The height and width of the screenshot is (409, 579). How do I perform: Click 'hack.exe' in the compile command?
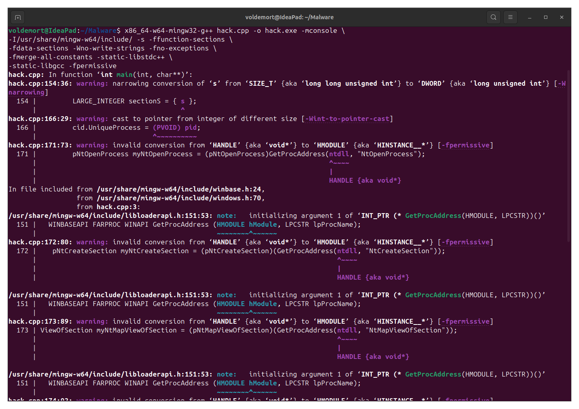281,31
